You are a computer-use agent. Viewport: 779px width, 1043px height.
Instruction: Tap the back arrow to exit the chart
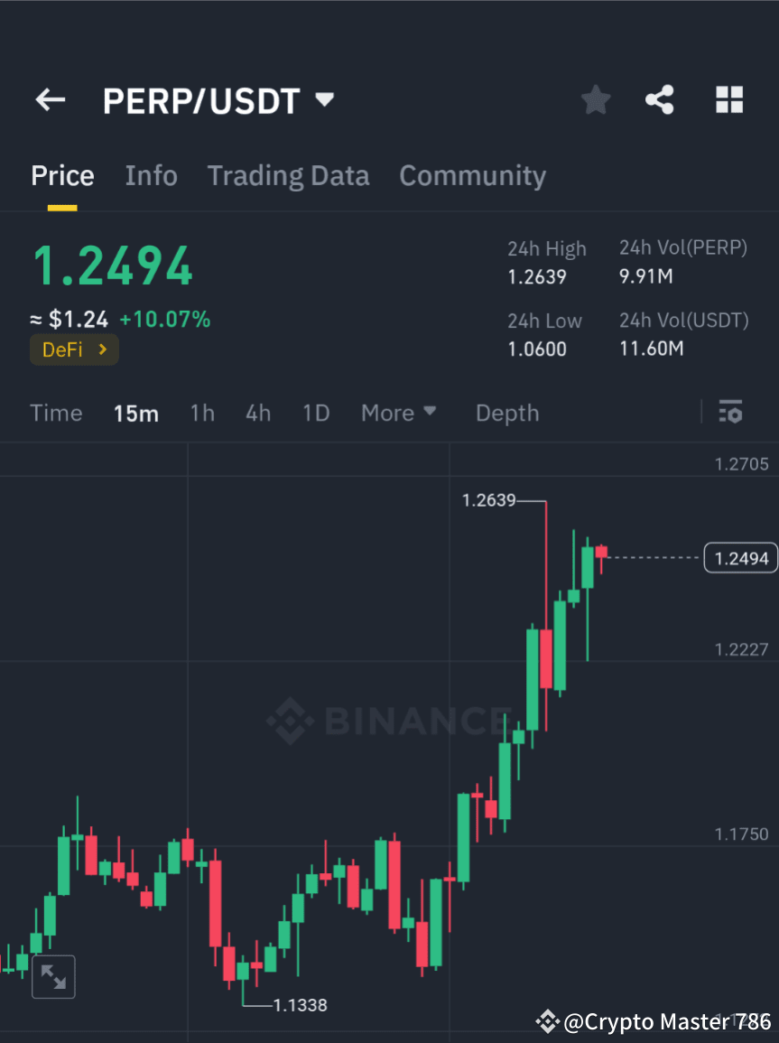50,99
